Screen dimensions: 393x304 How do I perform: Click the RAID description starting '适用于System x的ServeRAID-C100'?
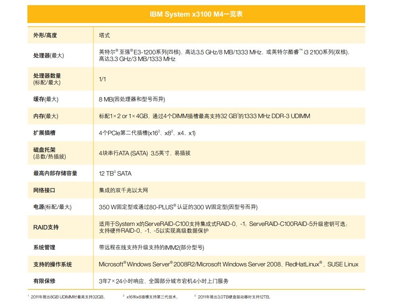tap(223, 227)
